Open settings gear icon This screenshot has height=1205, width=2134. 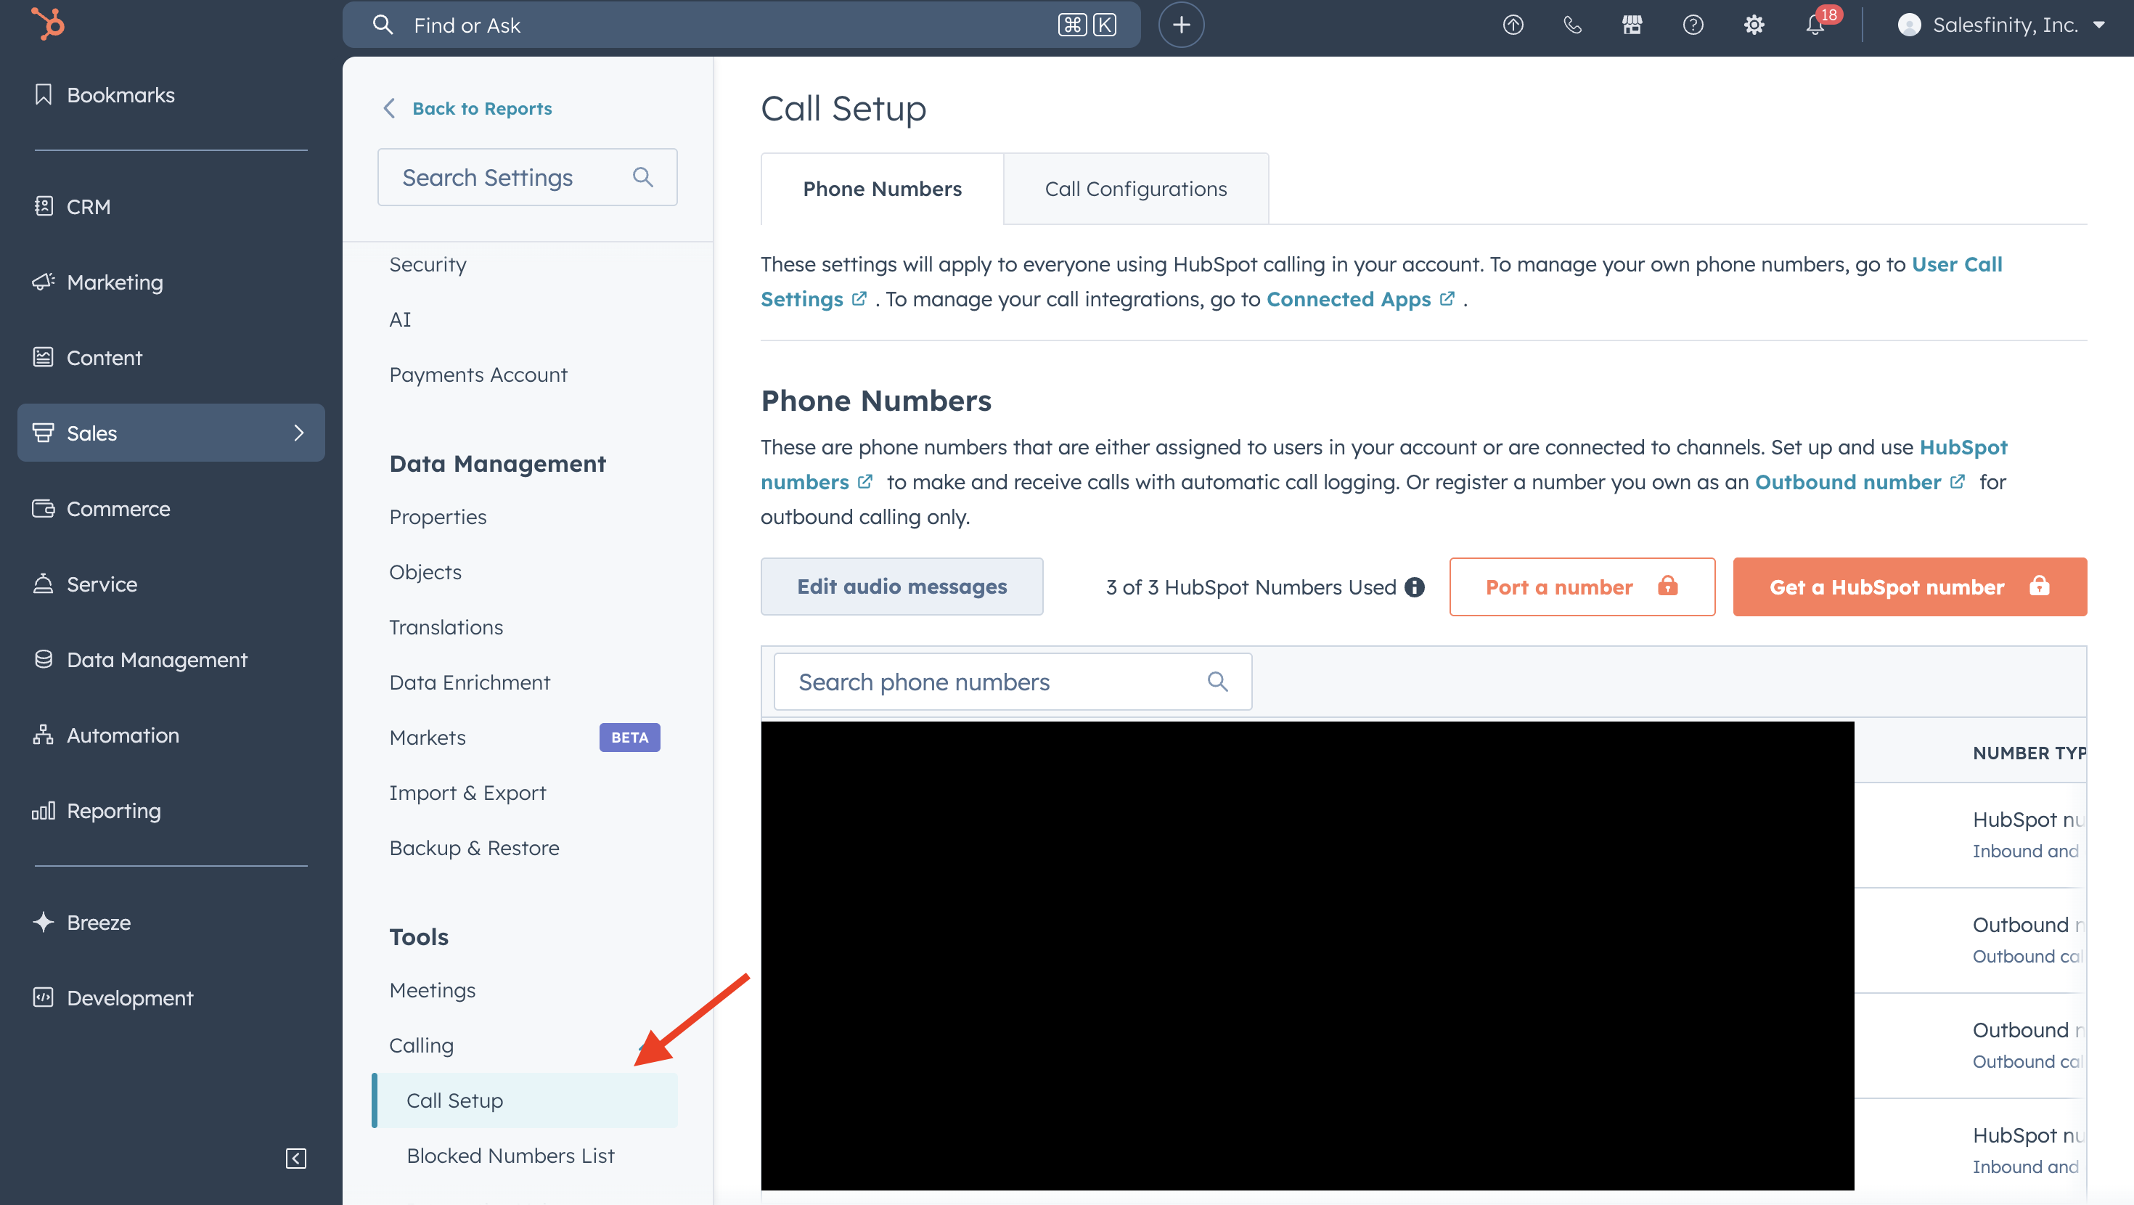click(x=1754, y=25)
